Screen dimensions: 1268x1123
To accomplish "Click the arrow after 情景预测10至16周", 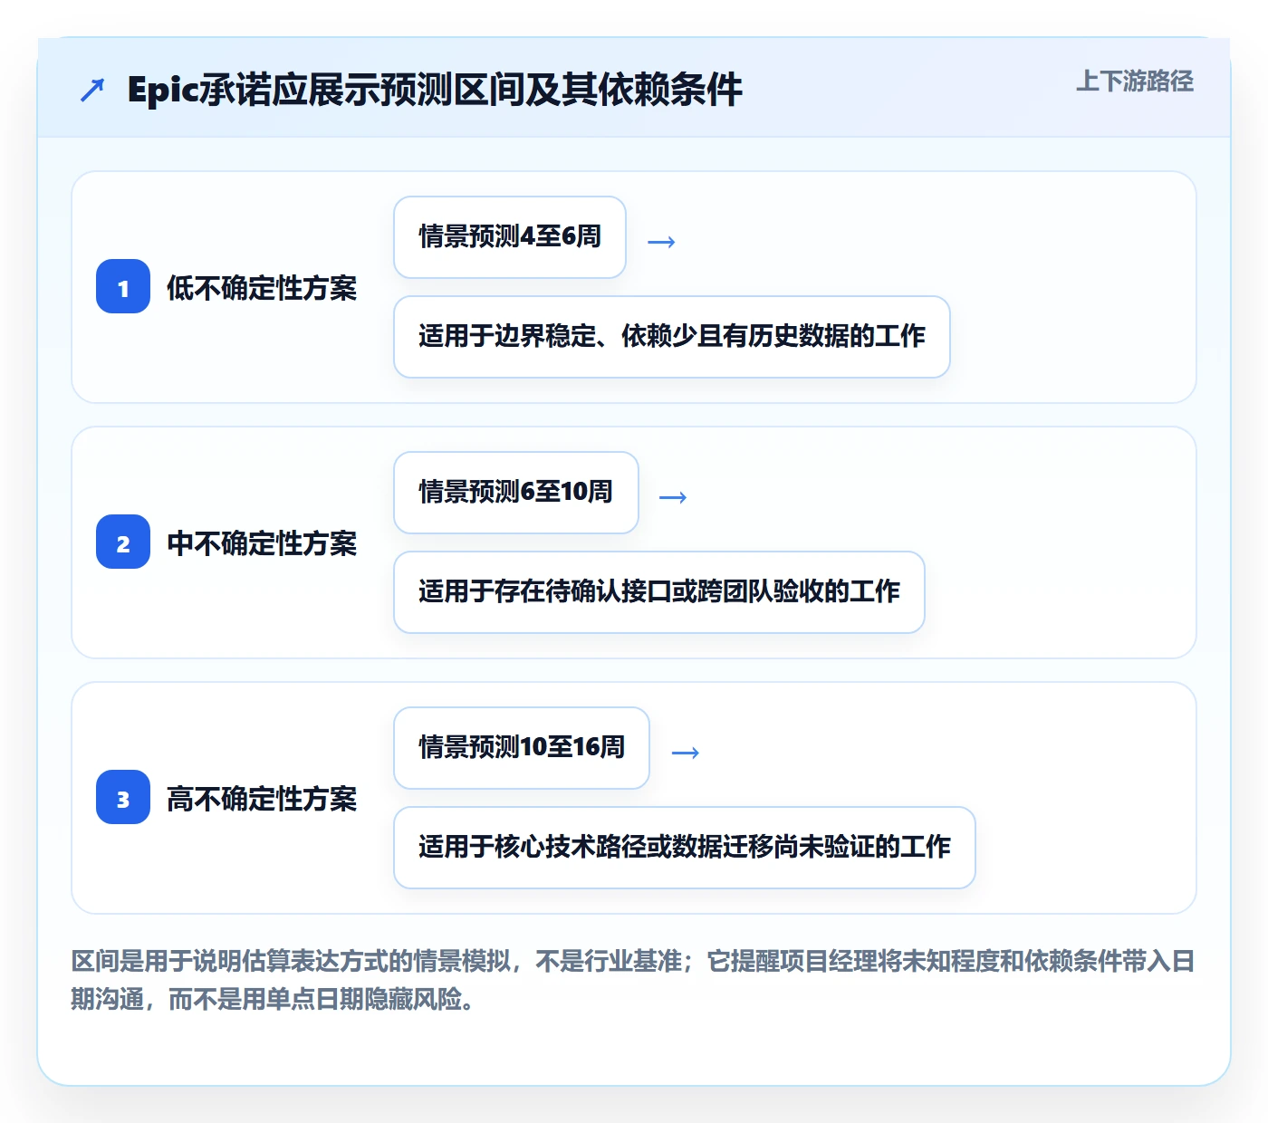I will pyautogui.click(x=685, y=753).
